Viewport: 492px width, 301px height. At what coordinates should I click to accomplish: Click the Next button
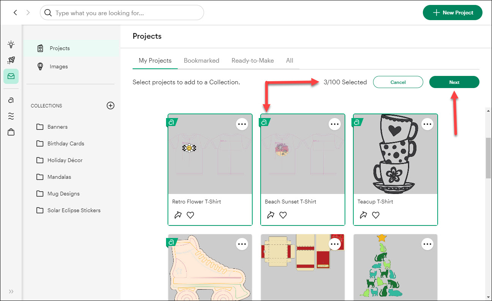pyautogui.click(x=454, y=82)
